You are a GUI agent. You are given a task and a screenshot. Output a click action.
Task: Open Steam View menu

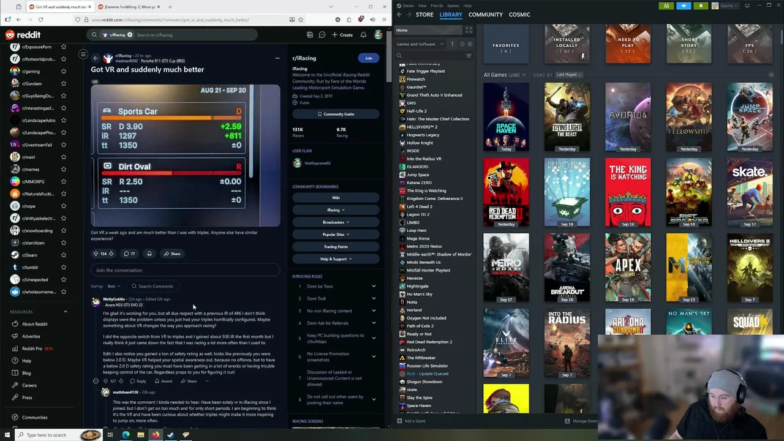point(422,6)
